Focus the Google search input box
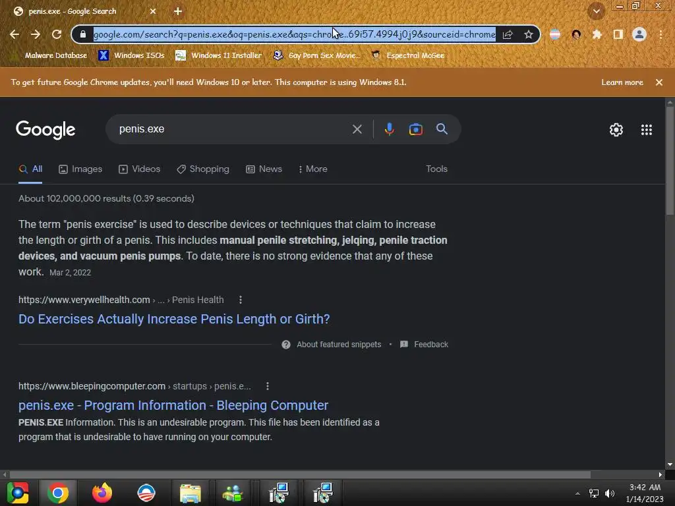The image size is (675, 506). point(233,129)
